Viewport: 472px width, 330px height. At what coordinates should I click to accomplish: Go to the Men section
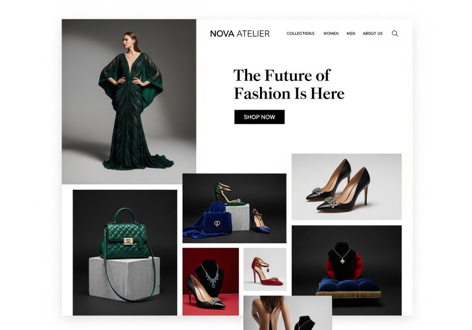351,33
